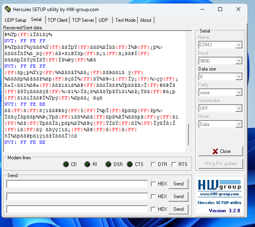Minimize the Hercules window
Viewport: 255px width, 227px height.
[x=202, y=9]
